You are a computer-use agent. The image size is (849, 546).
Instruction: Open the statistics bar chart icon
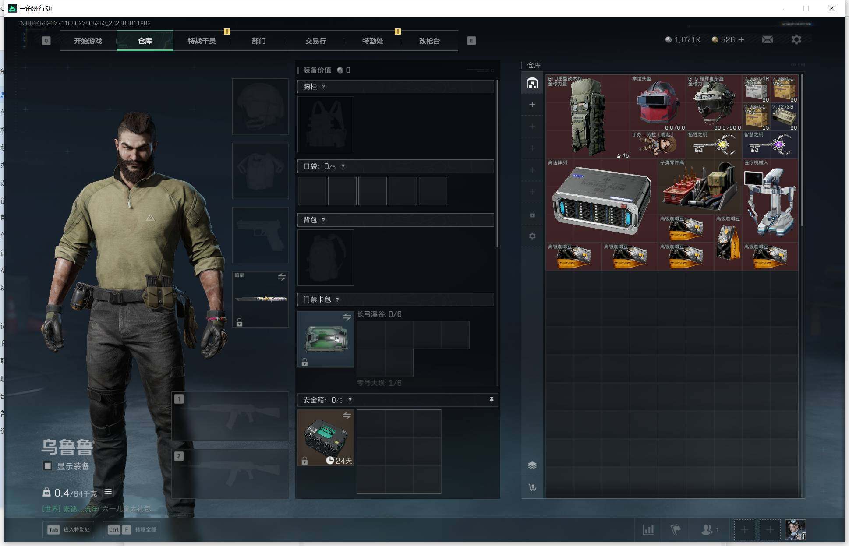click(x=648, y=530)
